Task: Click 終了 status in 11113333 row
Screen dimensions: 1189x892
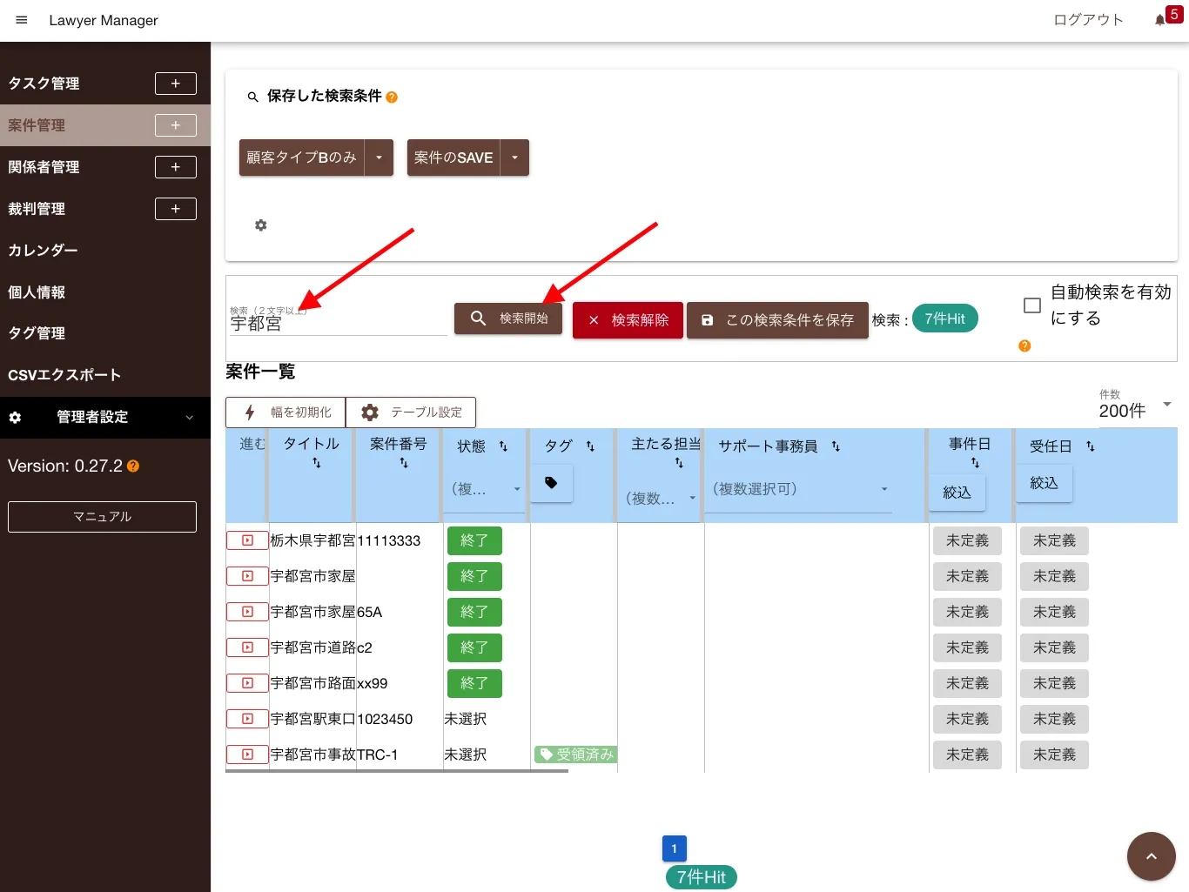Action: [474, 540]
